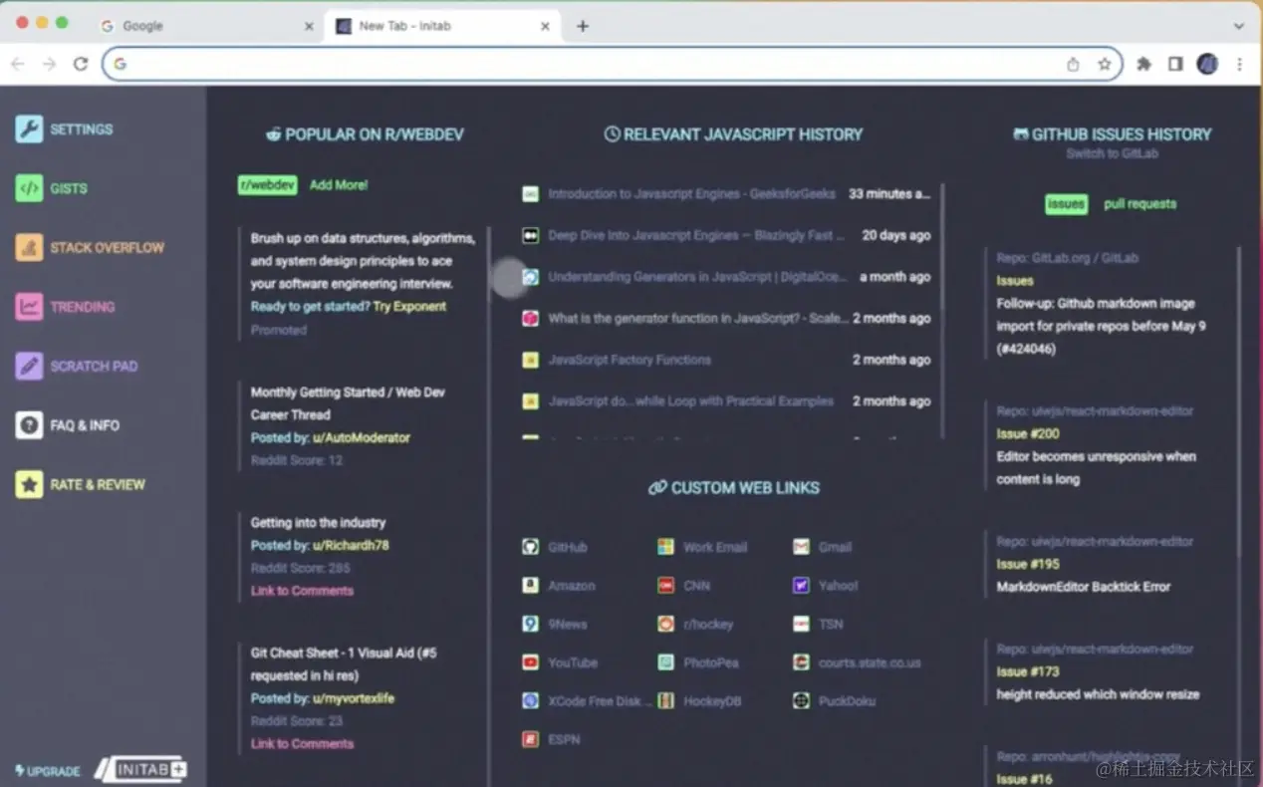Open Monthly Getting Started / Web Dev post
The width and height of the screenshot is (1263, 787).
point(348,403)
